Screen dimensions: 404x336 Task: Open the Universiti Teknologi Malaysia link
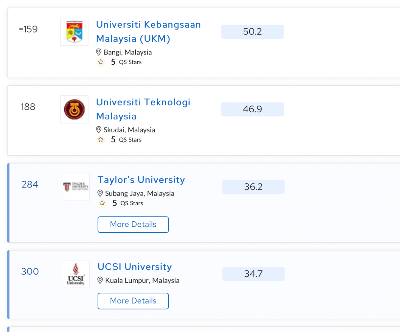coord(143,109)
